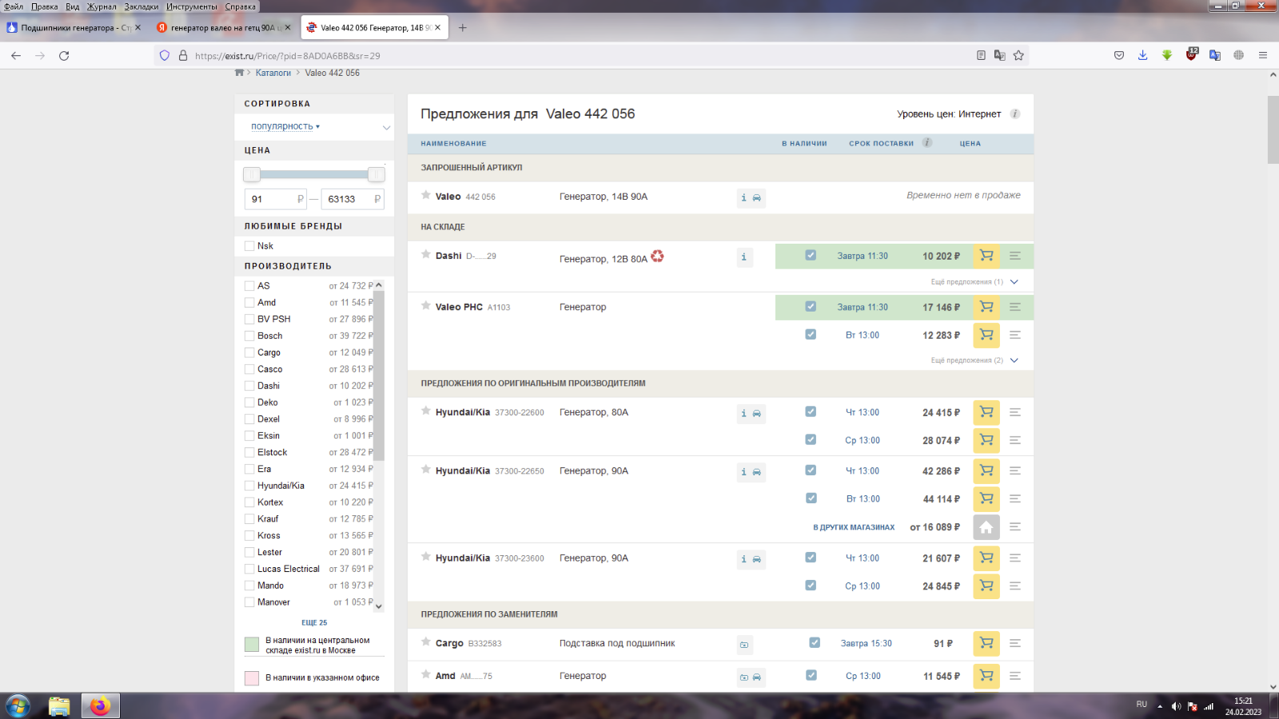Collapse the sorting panel chevron
Screen dimensions: 1279x719
(386, 127)
